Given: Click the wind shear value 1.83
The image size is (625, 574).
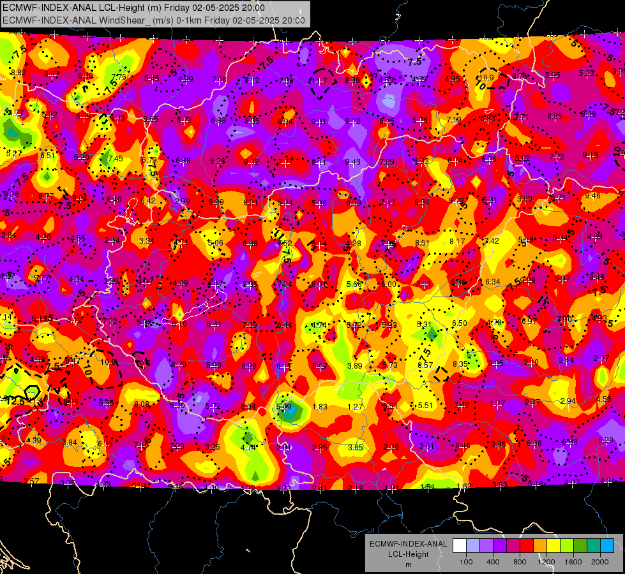Looking at the screenshot, I should click(320, 407).
